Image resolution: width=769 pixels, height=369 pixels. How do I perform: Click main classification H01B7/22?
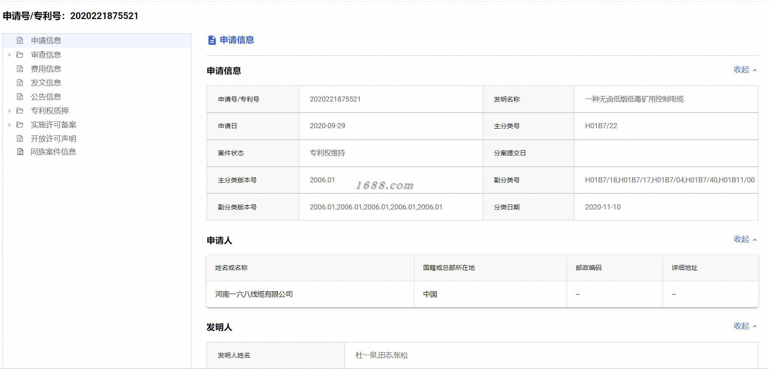tap(601, 126)
